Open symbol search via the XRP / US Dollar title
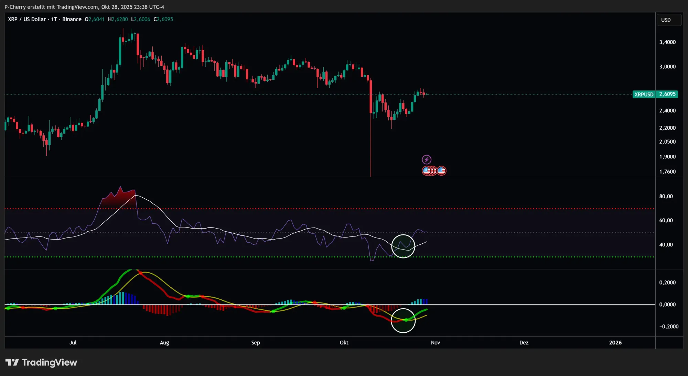The height and width of the screenshot is (376, 688). point(26,19)
